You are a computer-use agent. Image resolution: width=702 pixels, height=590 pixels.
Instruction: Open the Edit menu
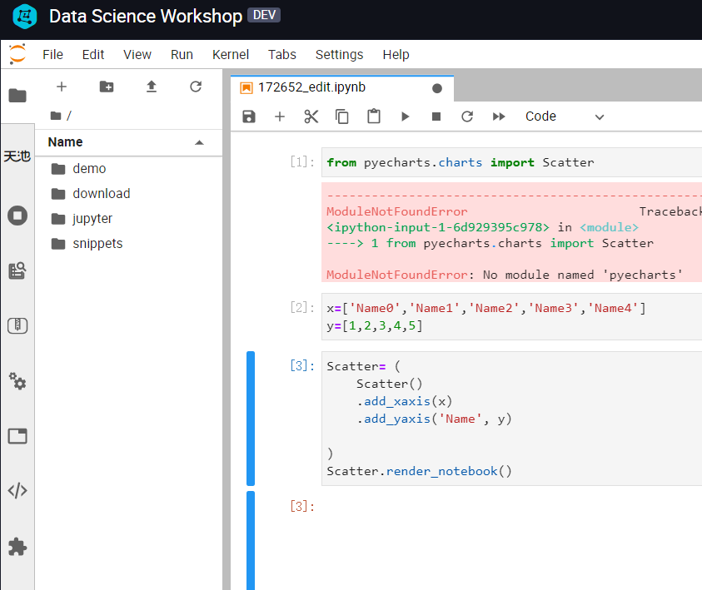pyautogui.click(x=93, y=55)
